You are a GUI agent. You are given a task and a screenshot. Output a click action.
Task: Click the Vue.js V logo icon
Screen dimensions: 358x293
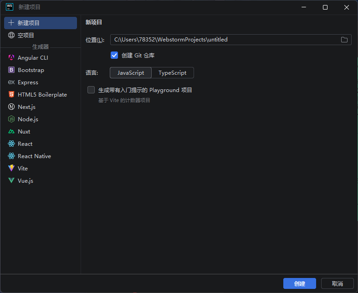coord(11,180)
